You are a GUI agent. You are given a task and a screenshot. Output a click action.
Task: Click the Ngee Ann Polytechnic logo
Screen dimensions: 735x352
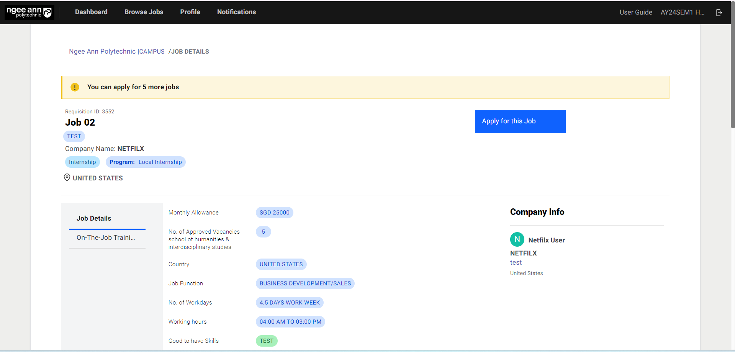point(29,12)
